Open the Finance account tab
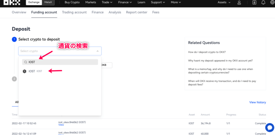The image size is (275, 135). 98,12
